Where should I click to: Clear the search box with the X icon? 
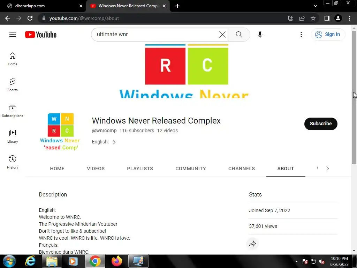222,35
